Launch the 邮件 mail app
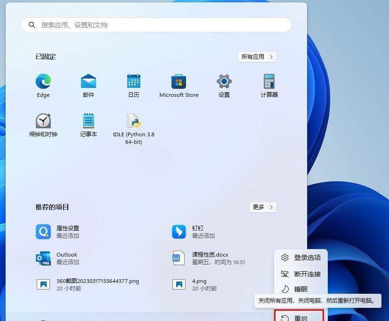The height and width of the screenshot is (321, 389). coord(89,86)
